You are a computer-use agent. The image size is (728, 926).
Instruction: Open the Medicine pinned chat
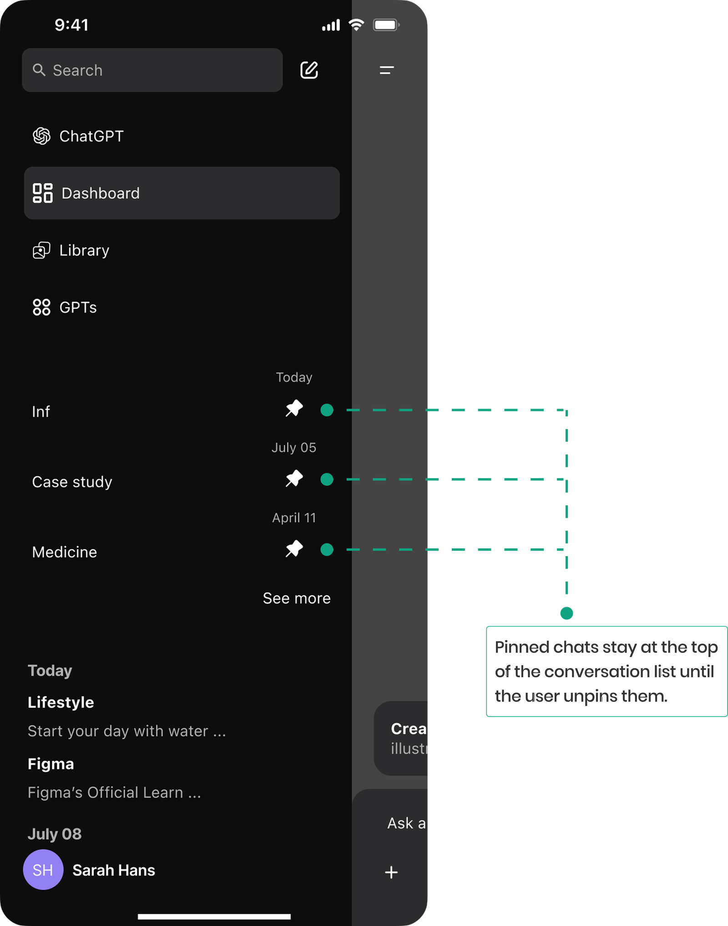(x=65, y=552)
